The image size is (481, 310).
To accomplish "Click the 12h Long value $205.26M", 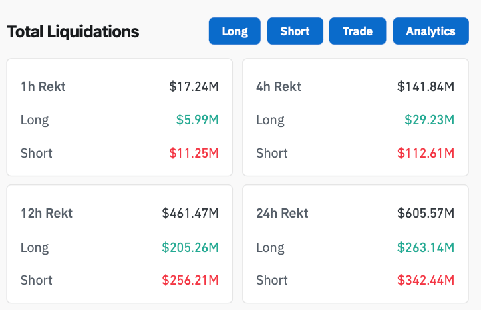I will pyautogui.click(x=190, y=247).
